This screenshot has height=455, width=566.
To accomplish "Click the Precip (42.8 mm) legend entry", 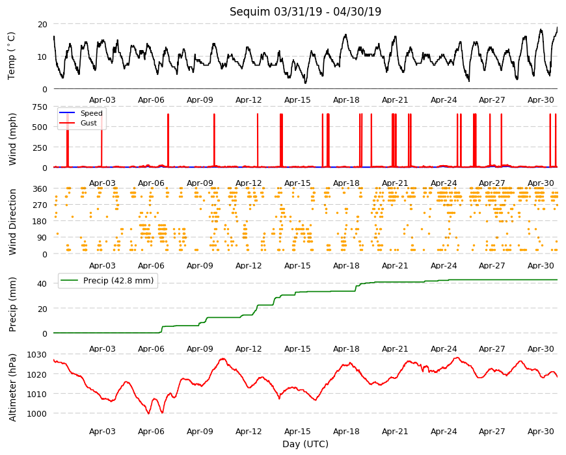I will tap(108, 281).
